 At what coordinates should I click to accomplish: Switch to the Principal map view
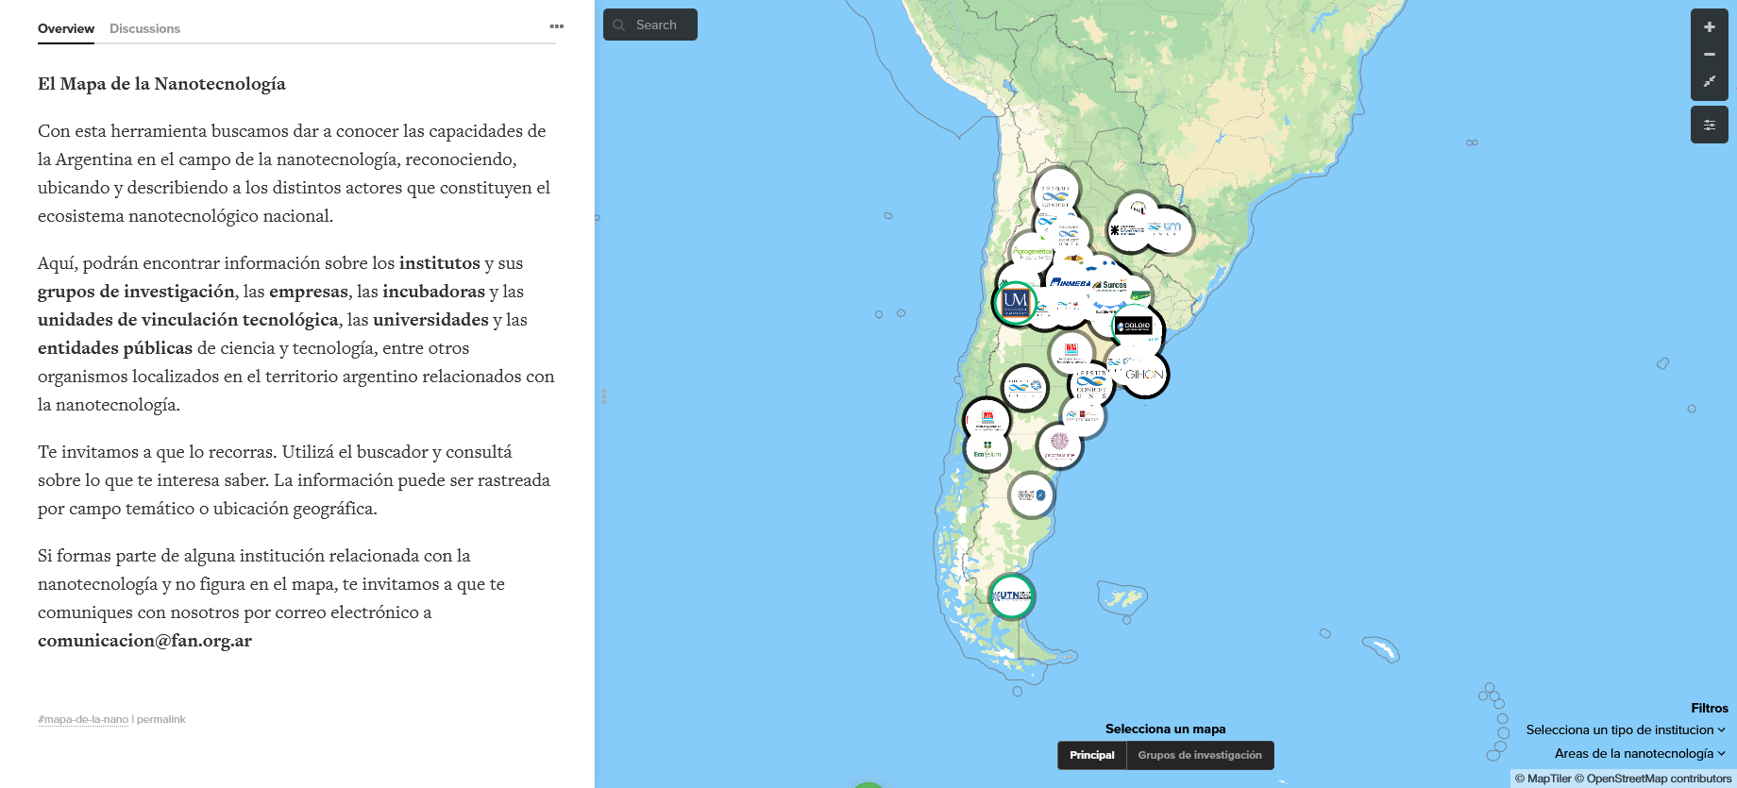click(x=1091, y=755)
